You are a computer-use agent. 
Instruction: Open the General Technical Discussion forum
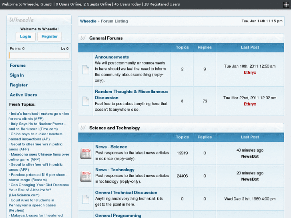pyautogui.click(x=126, y=192)
